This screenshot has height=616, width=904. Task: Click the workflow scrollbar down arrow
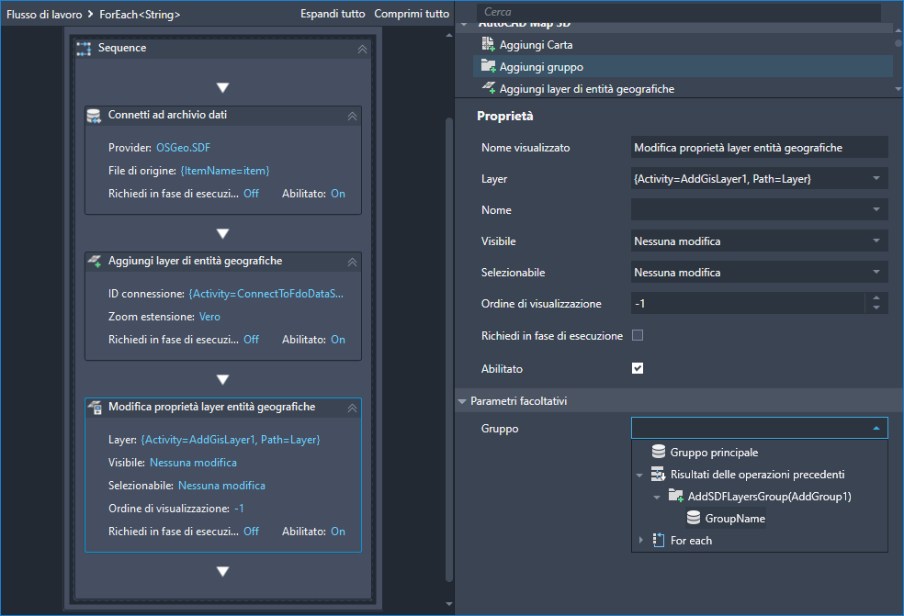tap(449, 603)
